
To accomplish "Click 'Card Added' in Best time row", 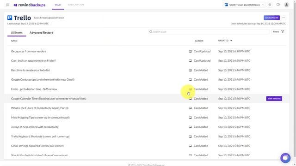I will 201,70.
